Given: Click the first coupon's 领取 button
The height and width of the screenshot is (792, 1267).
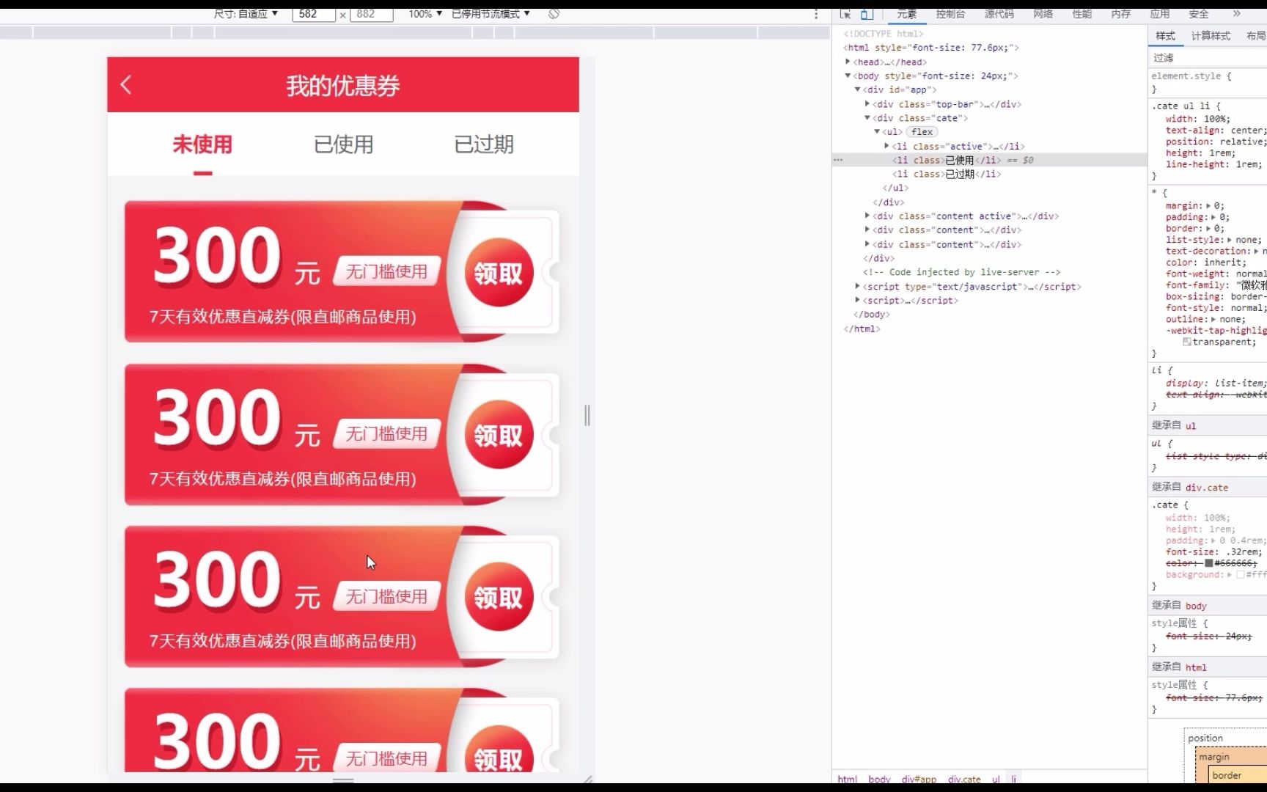Looking at the screenshot, I should pyautogui.click(x=499, y=273).
